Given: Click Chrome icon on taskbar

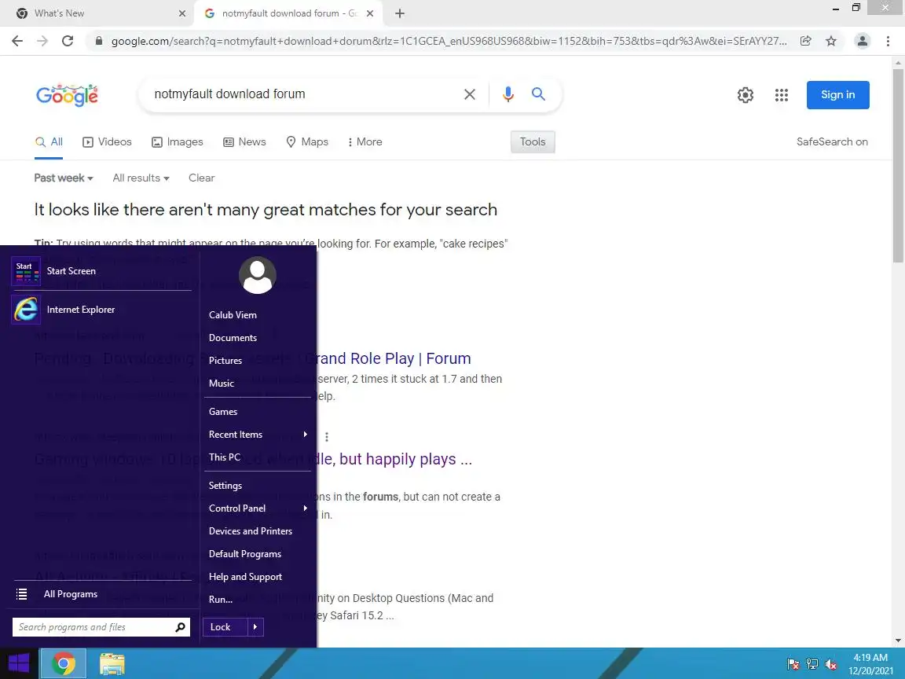Looking at the screenshot, I should click(64, 663).
